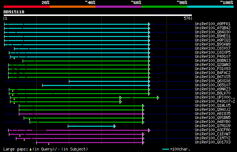Click the purple arrowhead for A8I835 alignment

[143, 114]
